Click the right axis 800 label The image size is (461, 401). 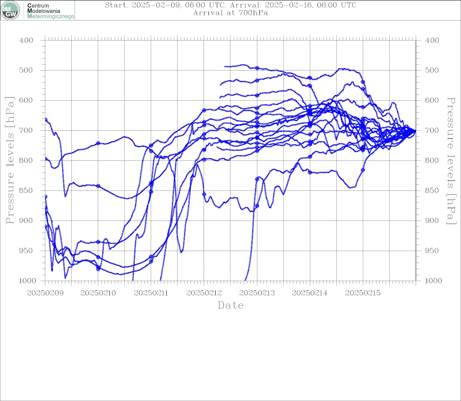pos(432,161)
